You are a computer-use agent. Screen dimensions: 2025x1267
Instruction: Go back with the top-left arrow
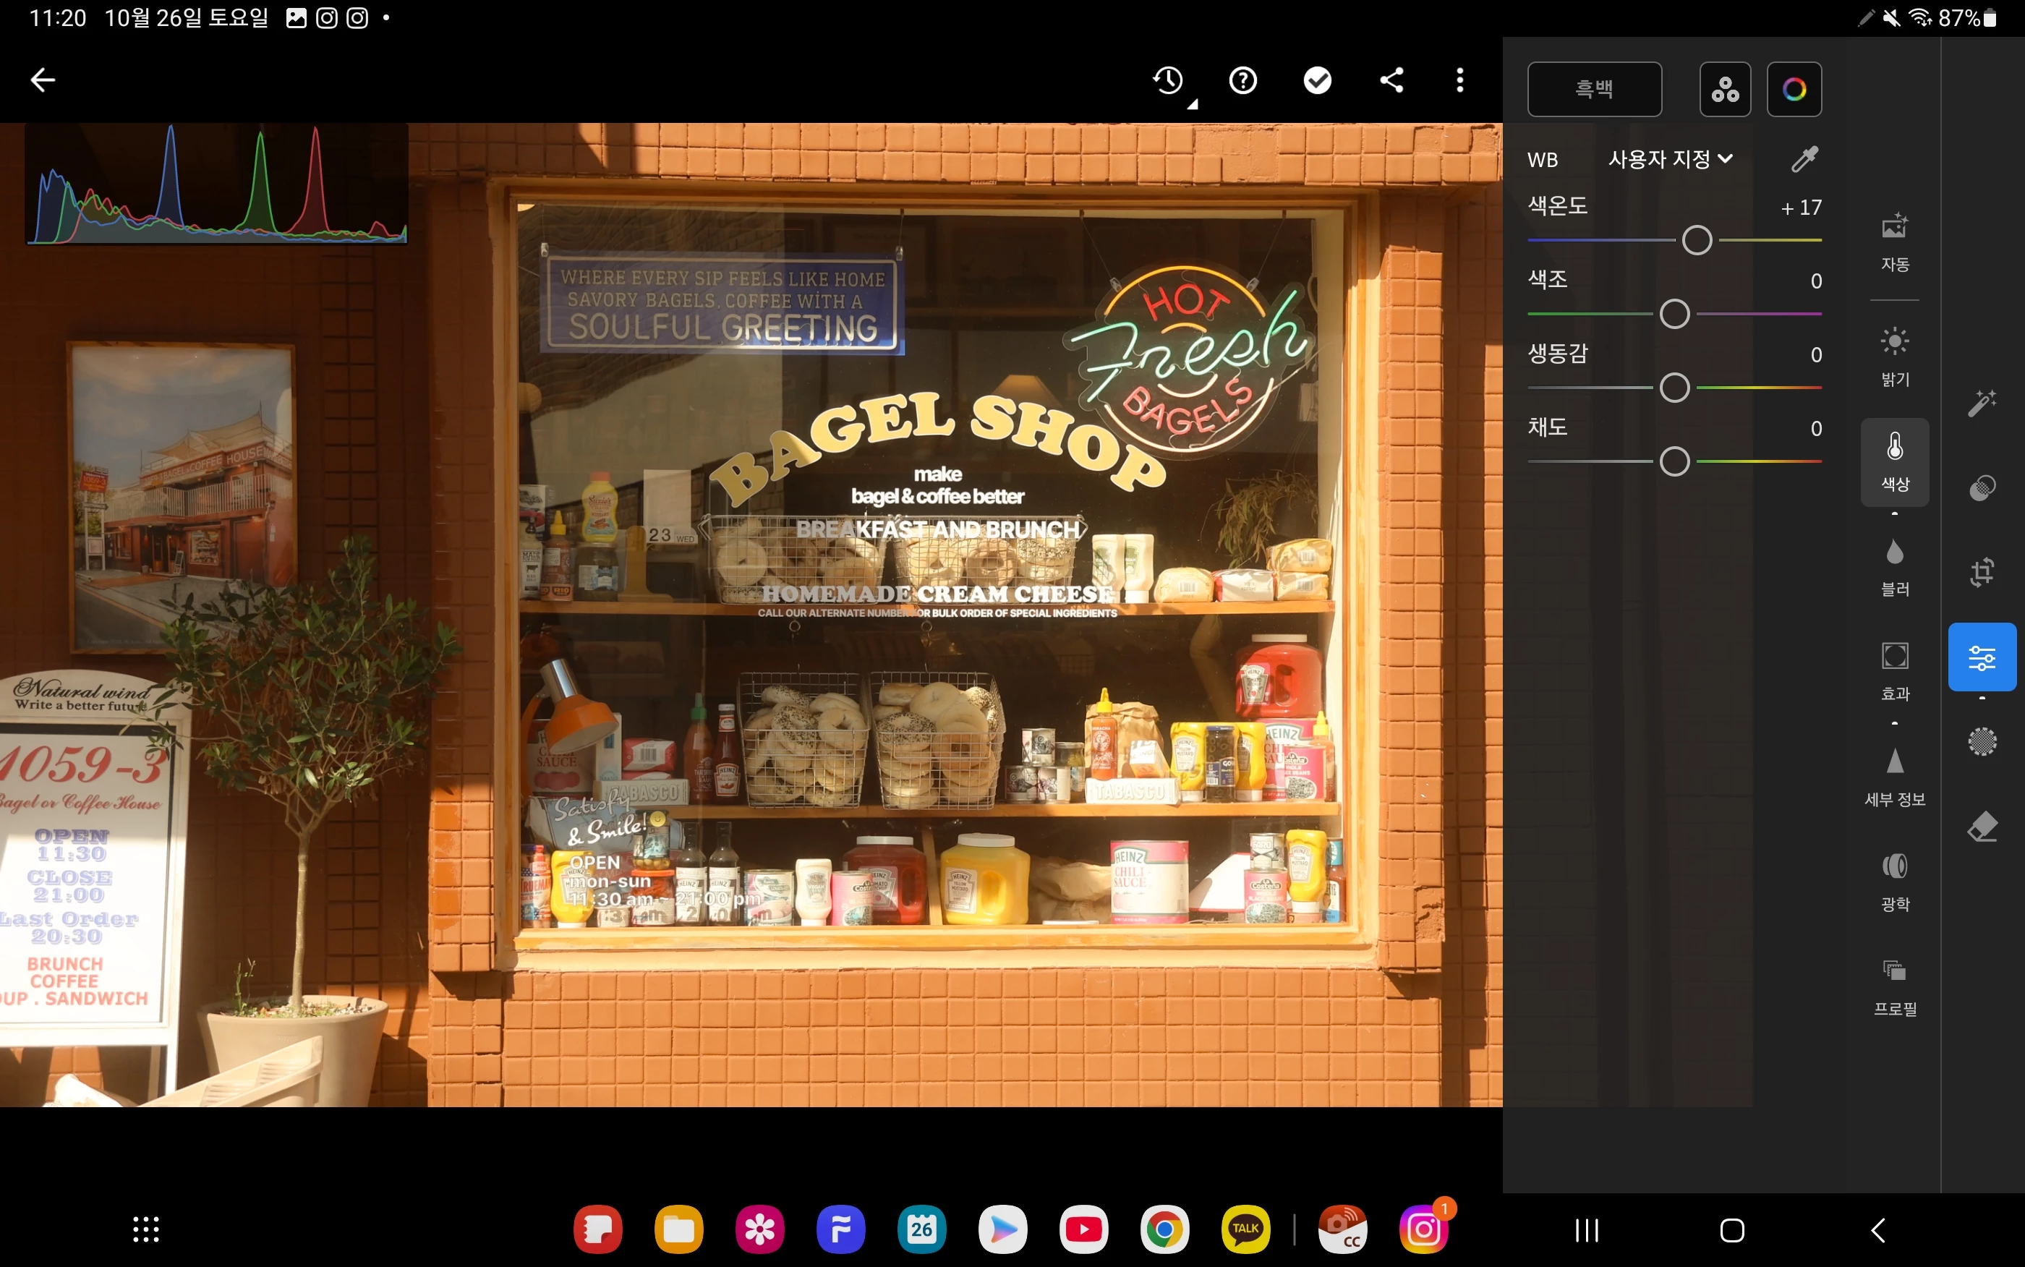coord(43,80)
